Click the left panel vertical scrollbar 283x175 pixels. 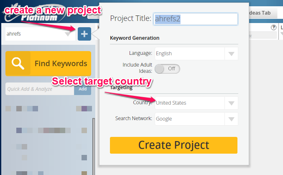[x=94, y=147]
